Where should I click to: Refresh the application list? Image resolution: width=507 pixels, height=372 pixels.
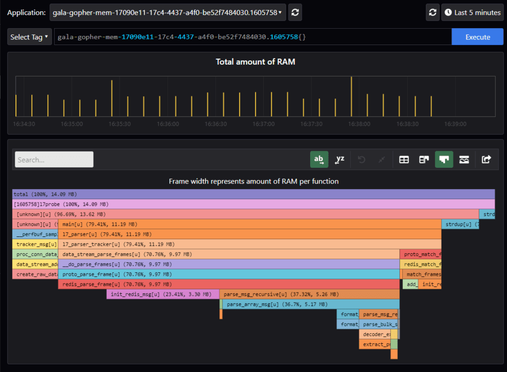(295, 12)
